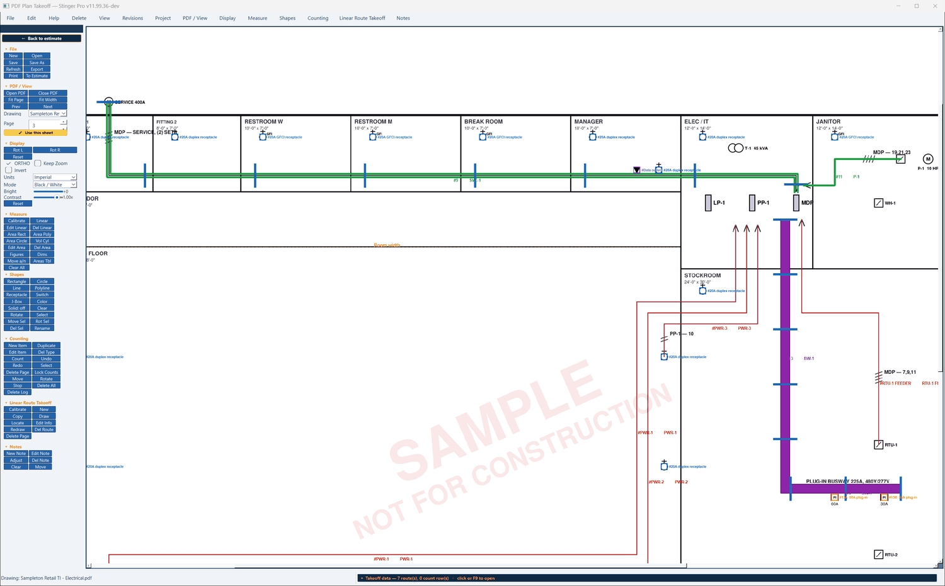The image size is (945, 586).
Task: Open the Units dropdown set to Imperial
Action: (x=55, y=177)
